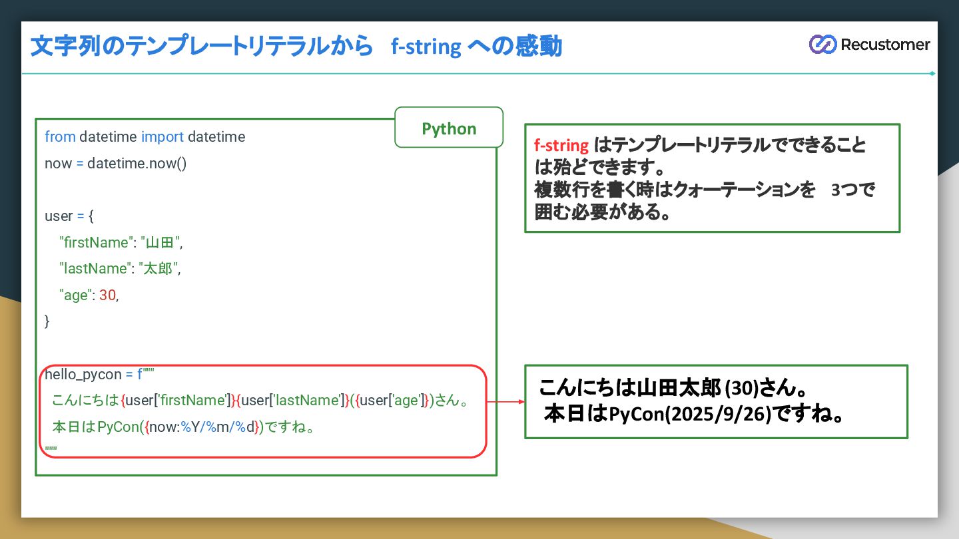
Task: Click the closing brace of user dict
Action: click(x=47, y=321)
